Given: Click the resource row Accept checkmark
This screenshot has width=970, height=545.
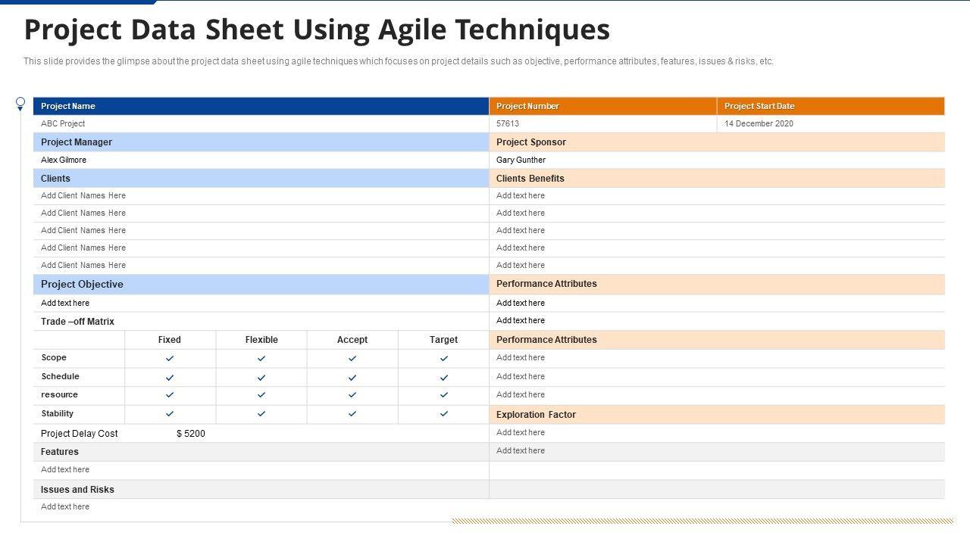Looking at the screenshot, I should (x=352, y=395).
